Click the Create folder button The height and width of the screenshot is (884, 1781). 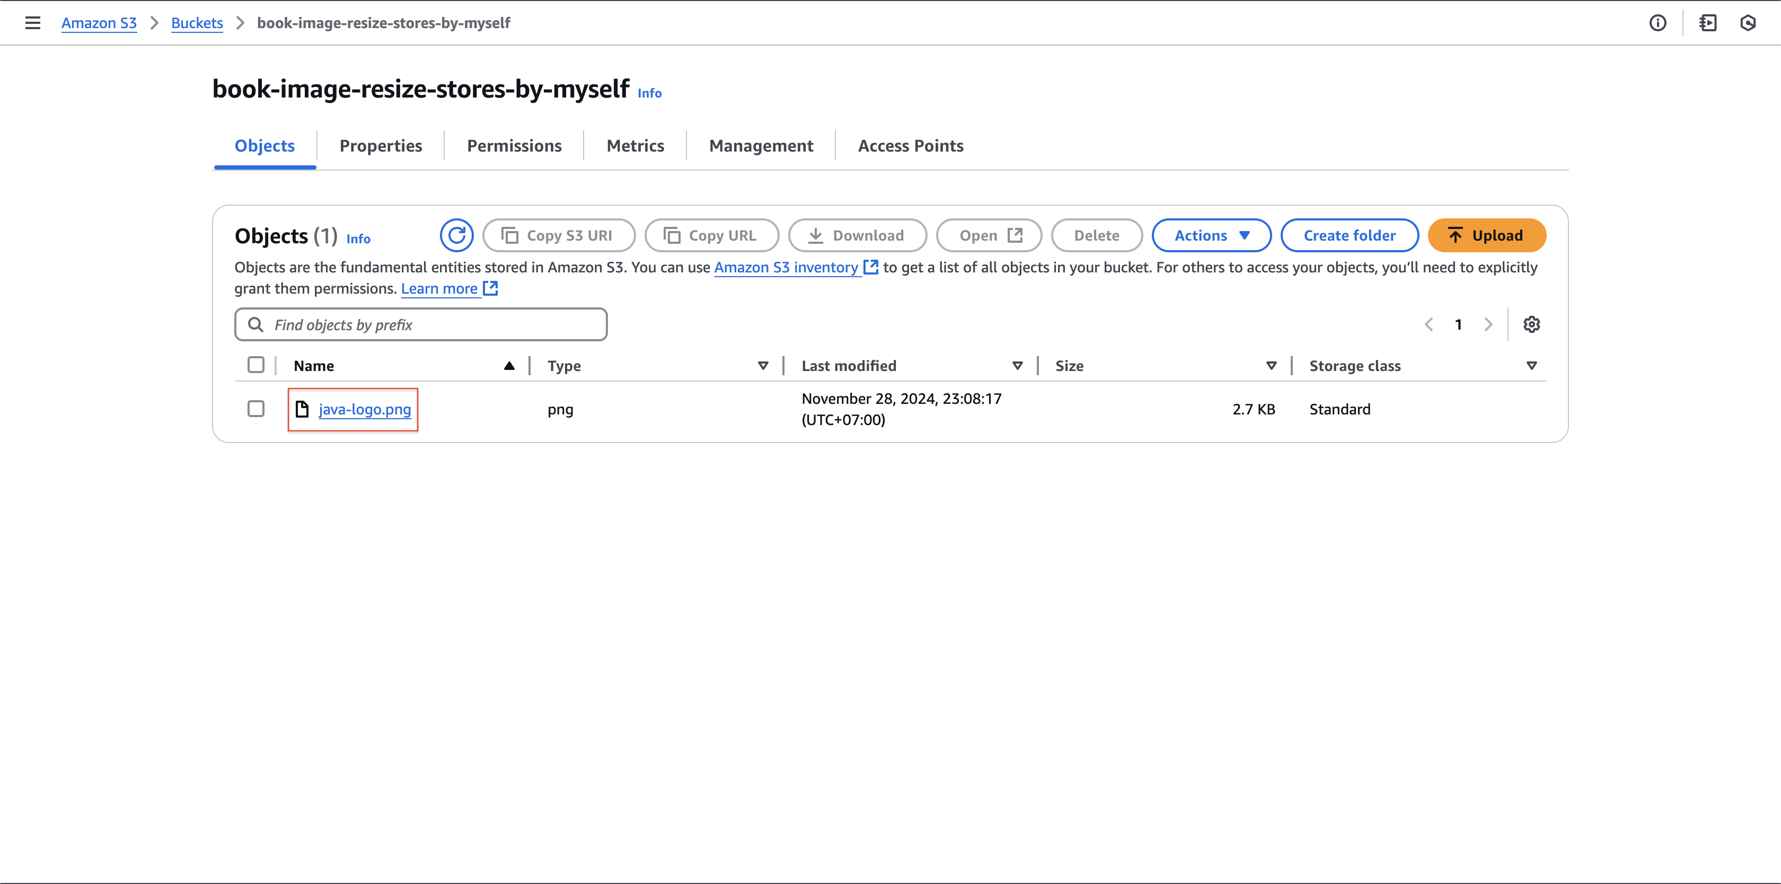(1350, 236)
